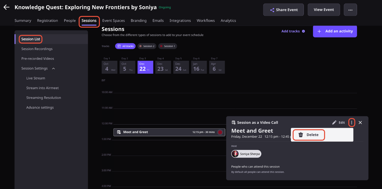Click the red record circle on Meet and Greet

pyautogui.click(x=220, y=132)
